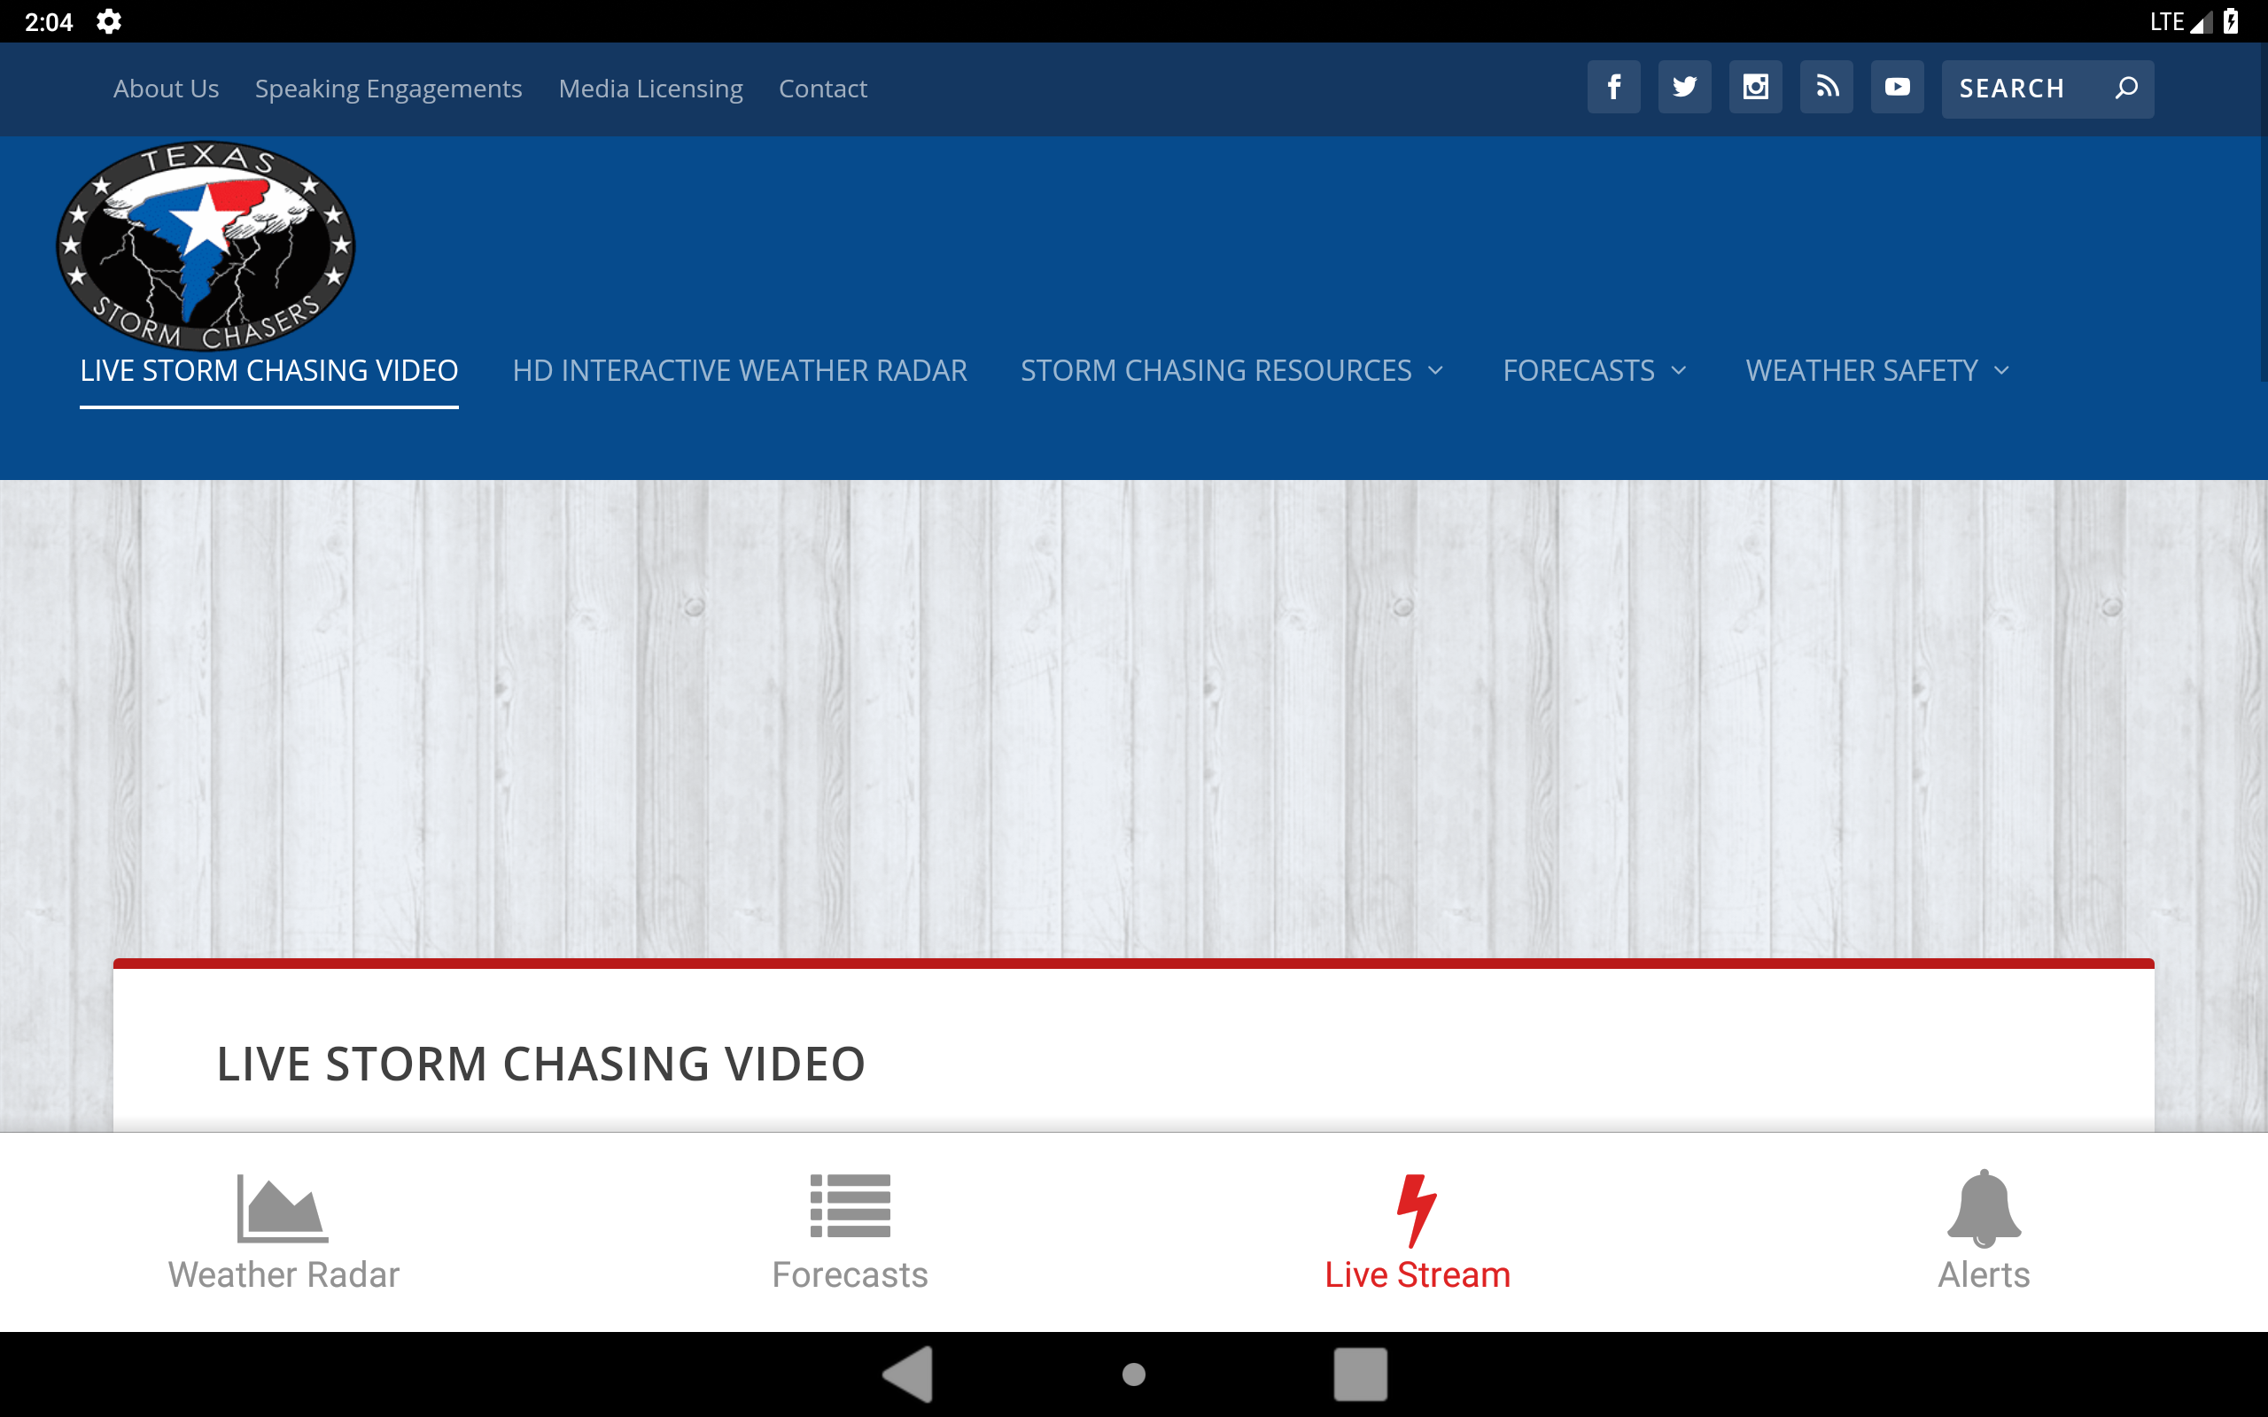Viewport: 2268px width, 1417px height.
Task: Expand the Forecasts dropdown in header
Action: (1594, 371)
